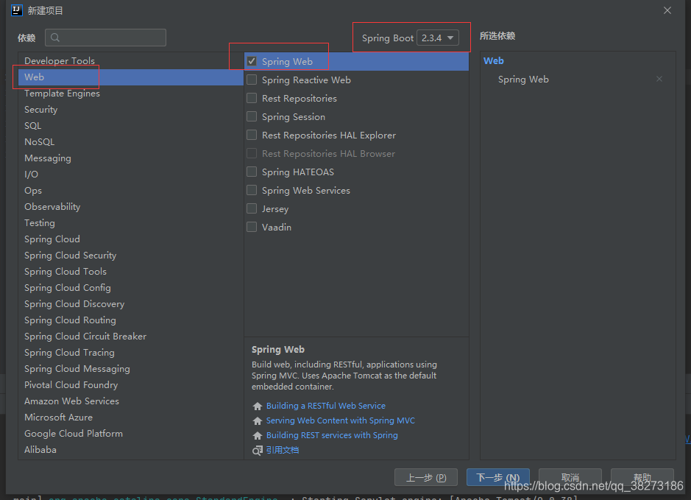Select Spring Cloud Security category
This screenshot has width=691, height=500.
[130, 256]
